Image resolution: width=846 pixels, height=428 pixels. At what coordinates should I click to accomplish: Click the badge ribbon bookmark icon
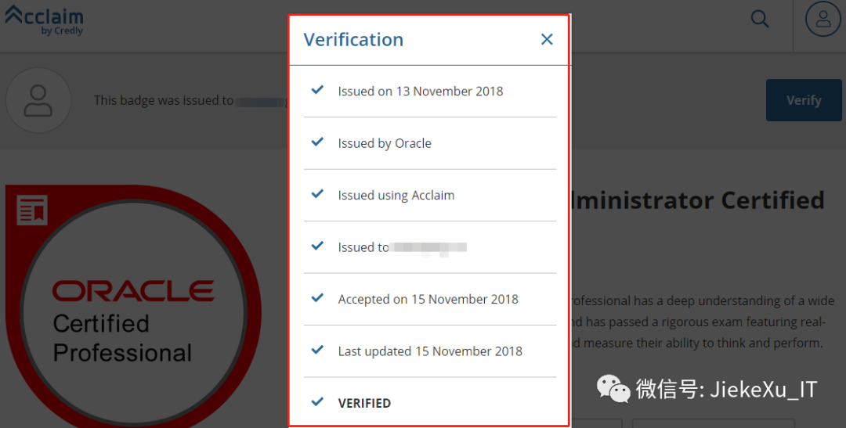pyautogui.click(x=32, y=210)
